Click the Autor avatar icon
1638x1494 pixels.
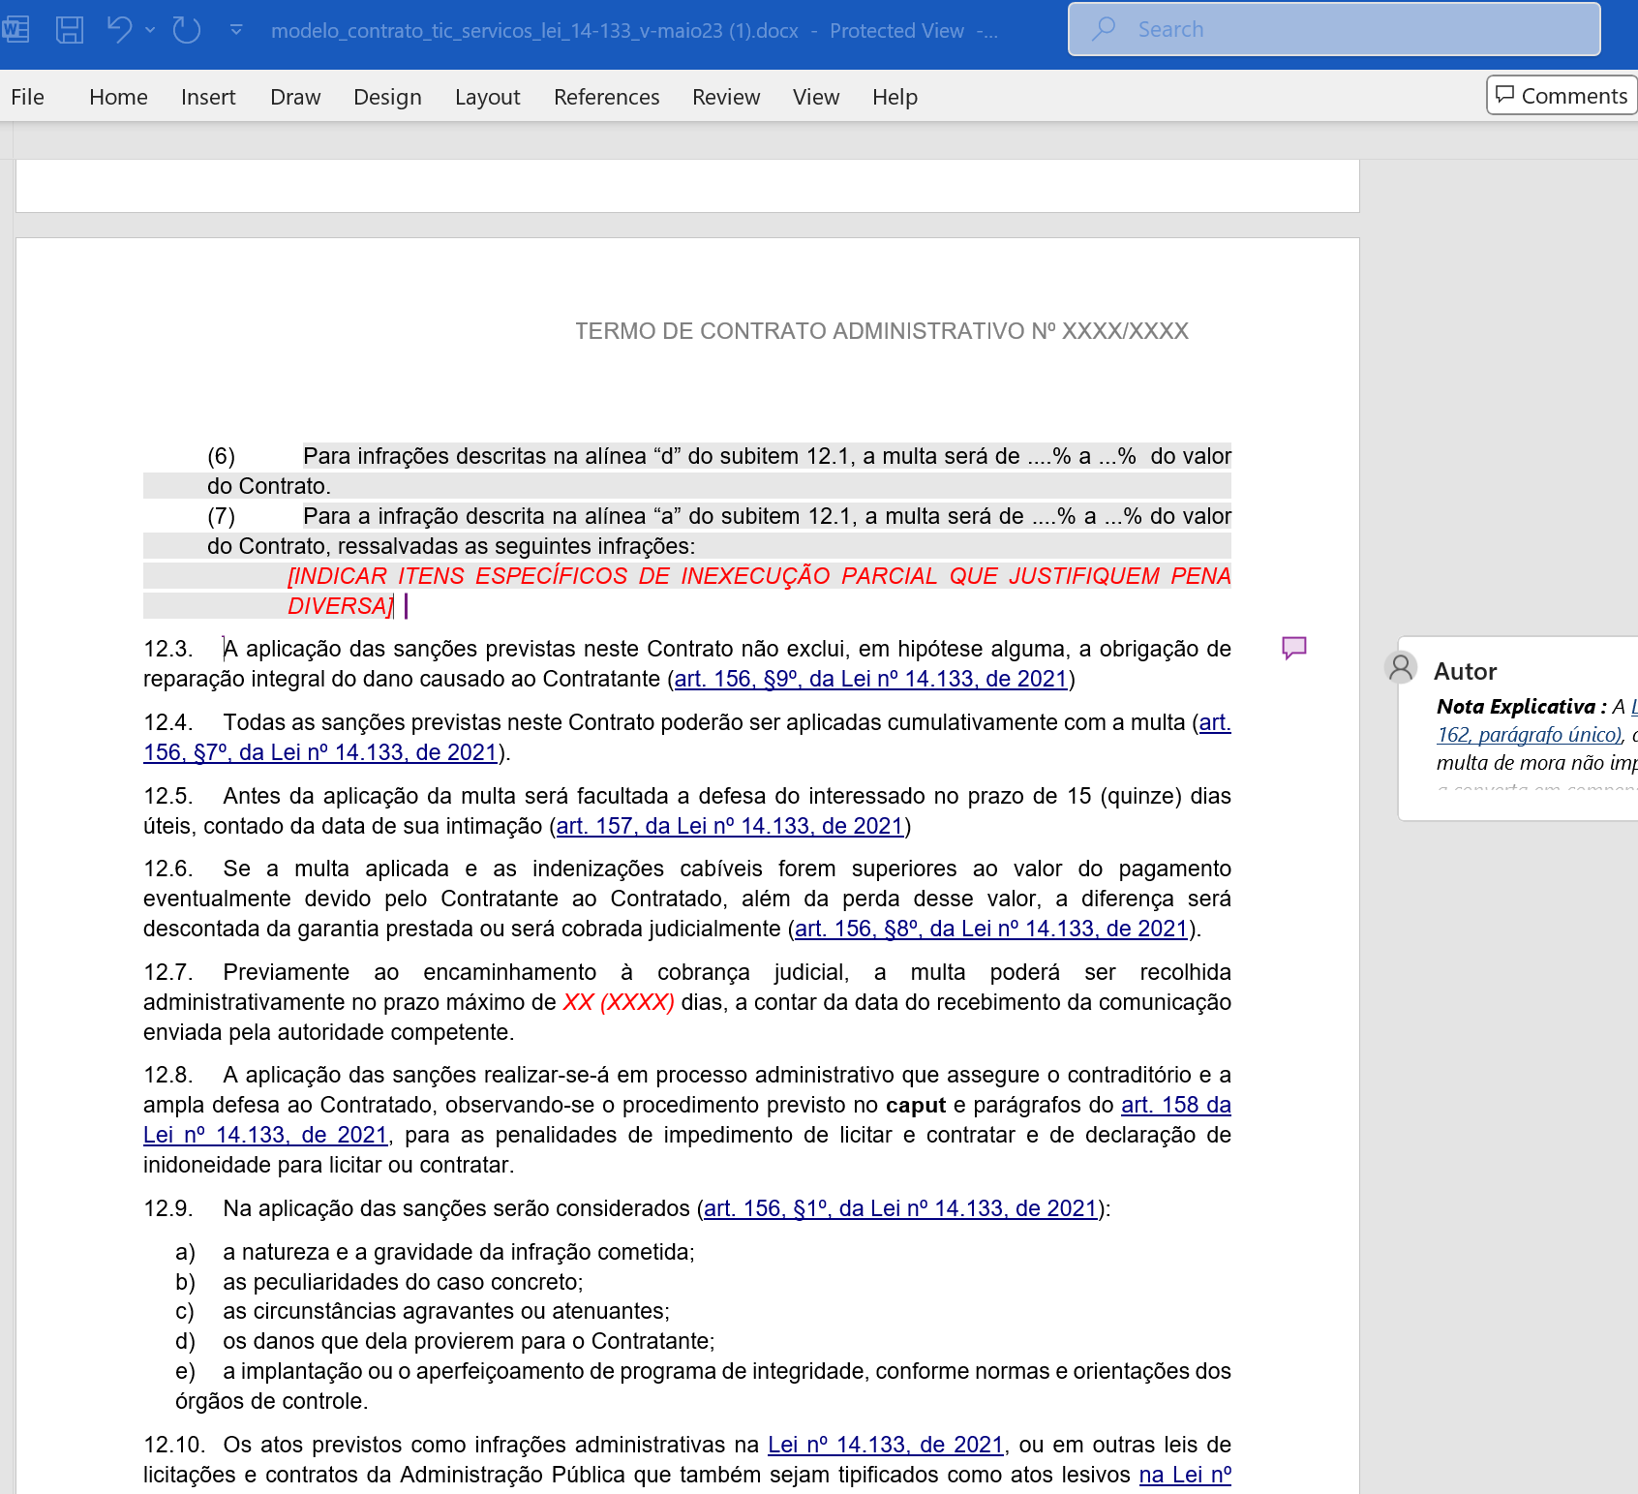pyautogui.click(x=1401, y=668)
